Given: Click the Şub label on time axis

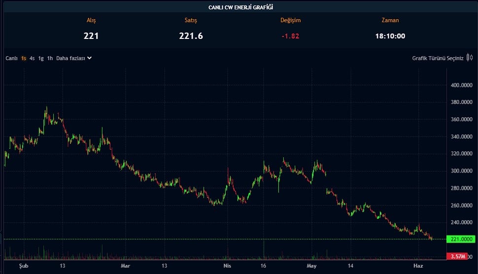Looking at the screenshot, I should click(23, 266).
